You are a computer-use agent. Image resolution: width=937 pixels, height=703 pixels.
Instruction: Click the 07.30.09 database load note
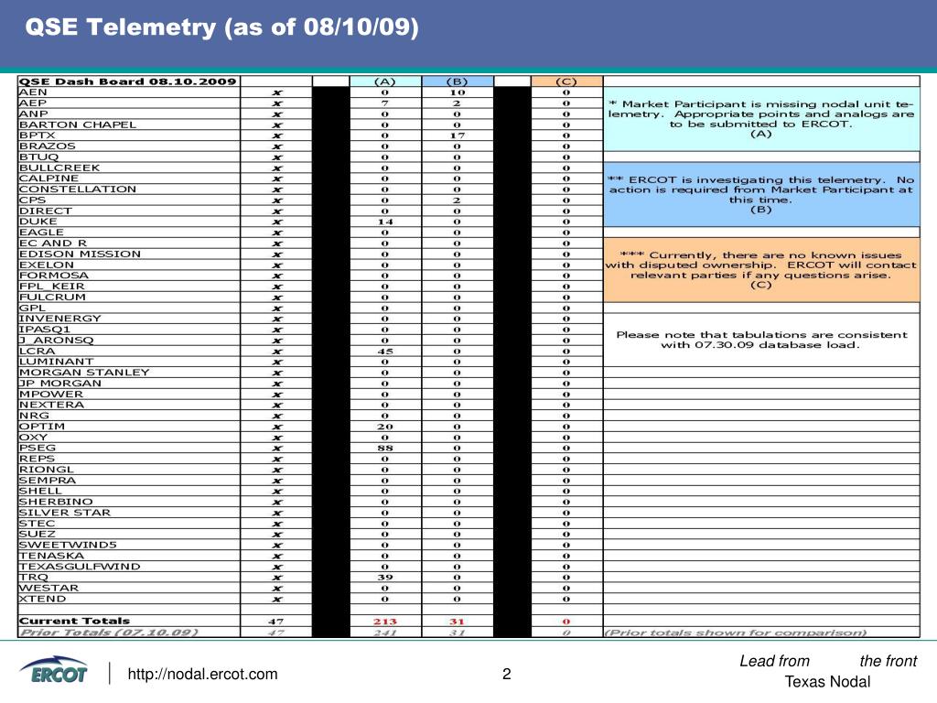click(761, 340)
